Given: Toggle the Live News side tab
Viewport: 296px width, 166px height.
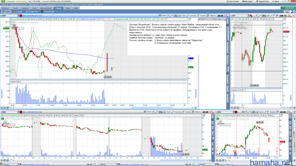Looking at the screenshot, I should tap(228, 98).
